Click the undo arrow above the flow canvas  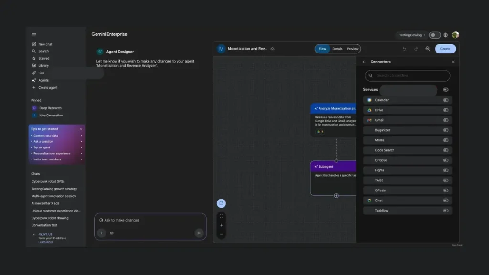404,49
